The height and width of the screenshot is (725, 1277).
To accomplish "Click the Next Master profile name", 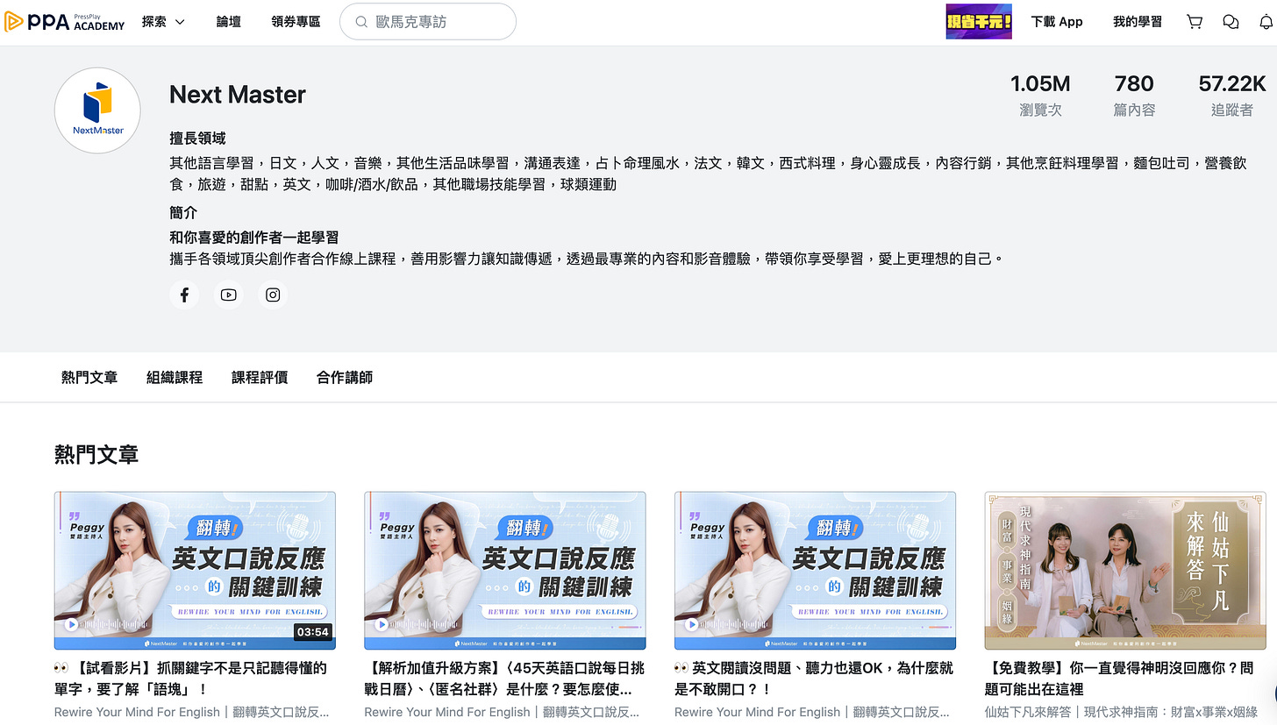I will (x=238, y=95).
